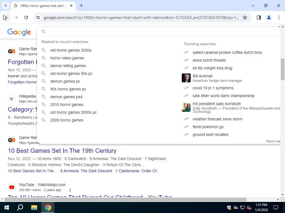Open File Explorer from taskbar
This screenshot has height=213, width=285.
click(x=34, y=207)
